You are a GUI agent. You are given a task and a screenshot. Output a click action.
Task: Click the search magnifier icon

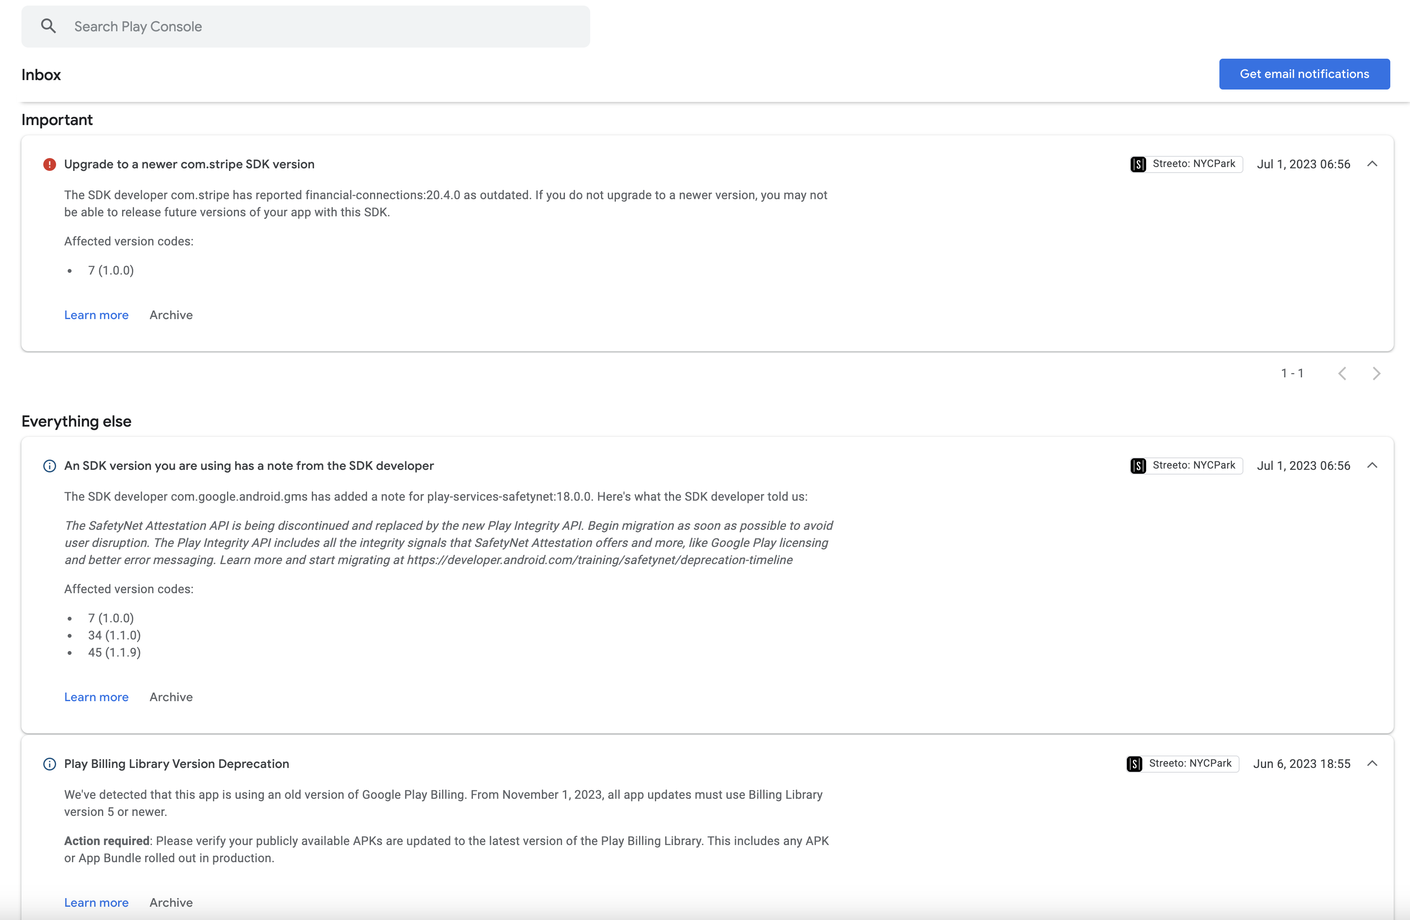click(x=48, y=26)
